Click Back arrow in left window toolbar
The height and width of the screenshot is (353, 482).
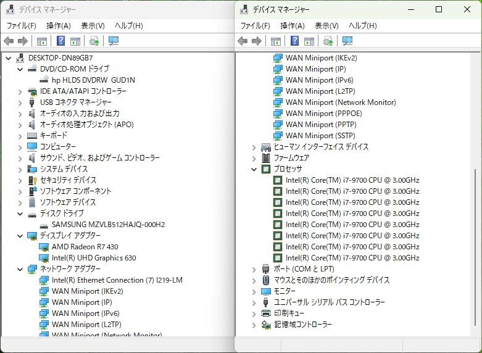tap(9, 41)
